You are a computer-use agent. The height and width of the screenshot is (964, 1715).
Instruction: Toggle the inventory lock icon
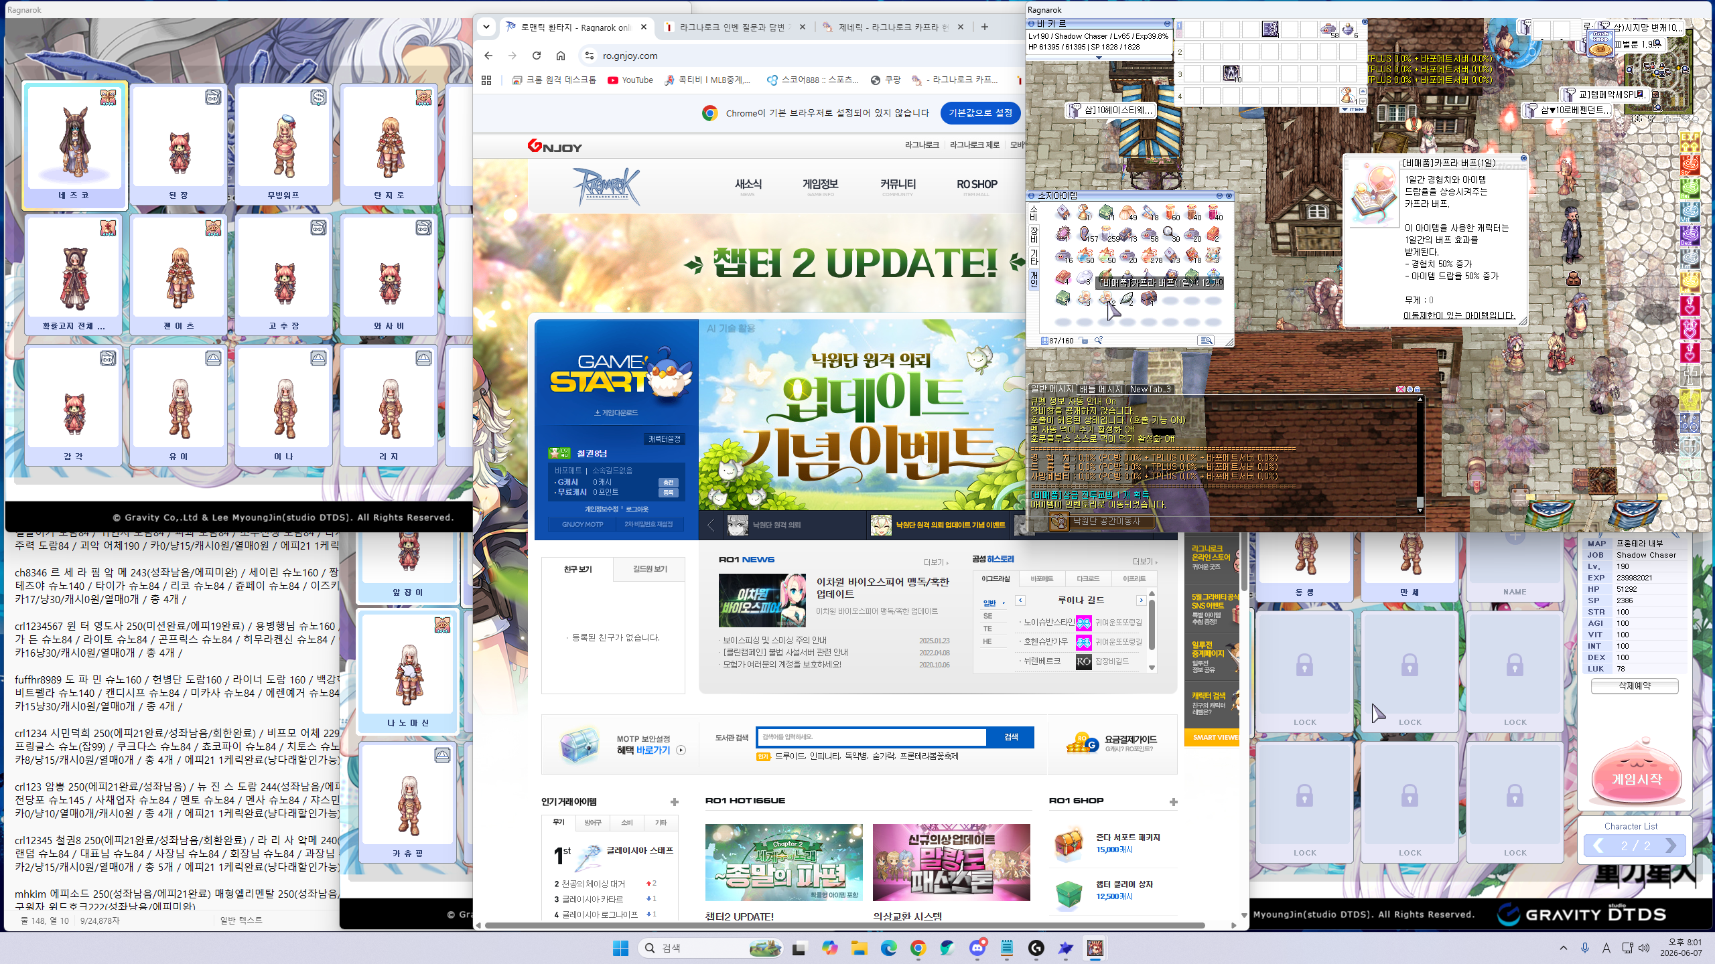point(1084,341)
